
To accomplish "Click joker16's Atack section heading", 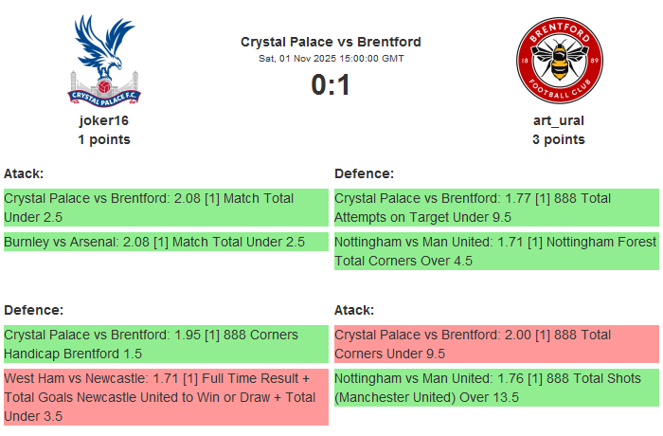I will [25, 173].
